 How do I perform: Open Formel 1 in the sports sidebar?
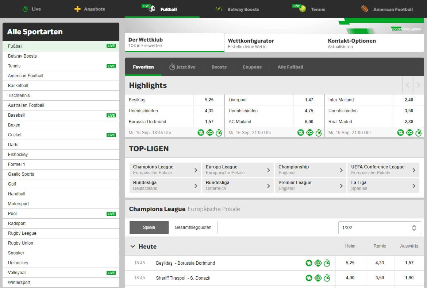click(x=61, y=164)
